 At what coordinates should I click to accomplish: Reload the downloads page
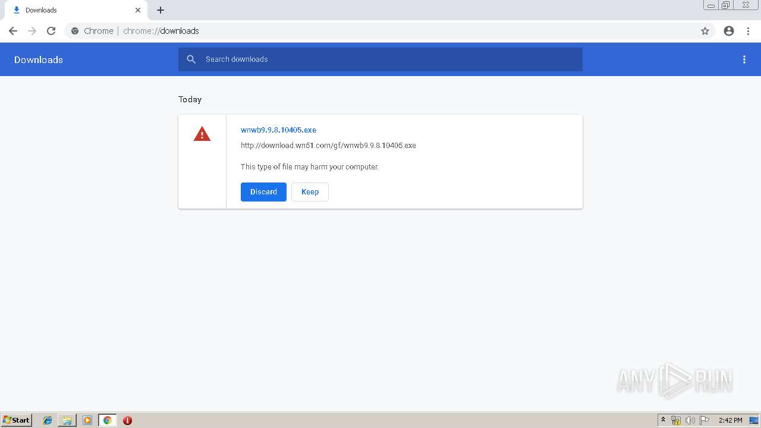click(x=51, y=31)
